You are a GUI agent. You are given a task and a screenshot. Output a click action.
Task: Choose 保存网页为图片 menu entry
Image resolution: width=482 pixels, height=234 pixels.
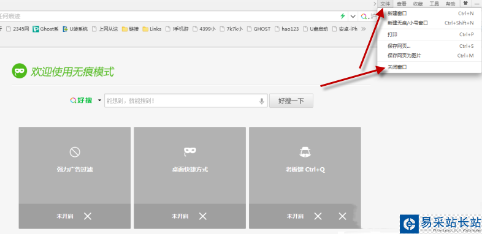429,56
